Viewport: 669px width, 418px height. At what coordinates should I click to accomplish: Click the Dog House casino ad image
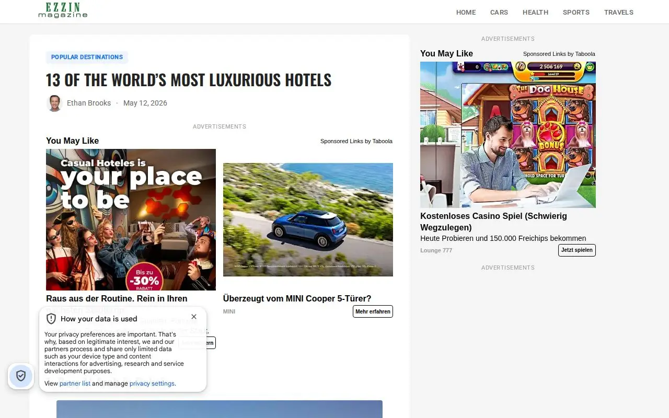pos(508,135)
